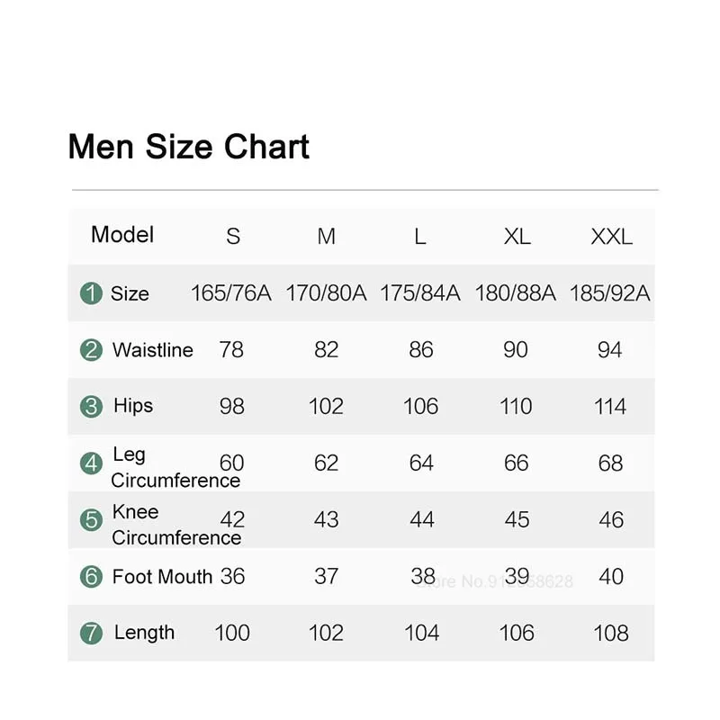Click the green number 2 Waistline icon
This screenshot has height=720, width=720.
click(91, 350)
